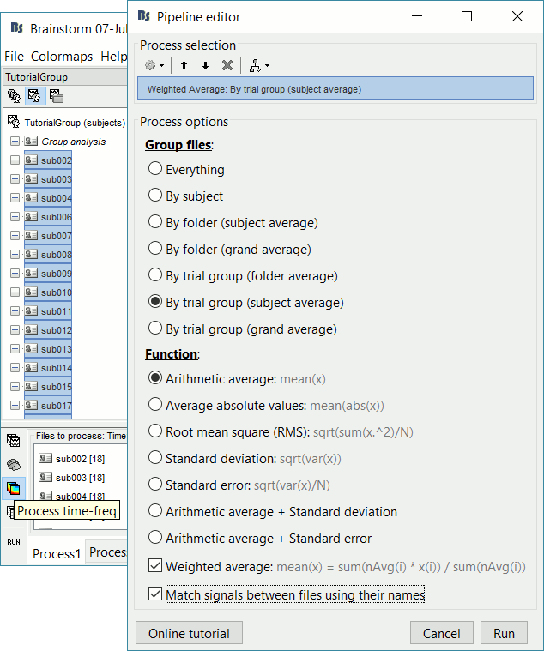The image size is (544, 651).
Task: Open the pipeline branch dropdown menu
Action: point(258,65)
